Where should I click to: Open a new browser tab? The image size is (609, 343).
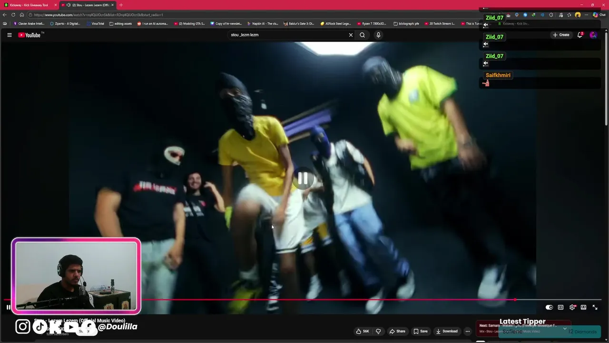coord(121,5)
